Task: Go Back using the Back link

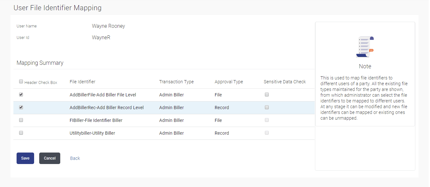Action: click(x=75, y=158)
